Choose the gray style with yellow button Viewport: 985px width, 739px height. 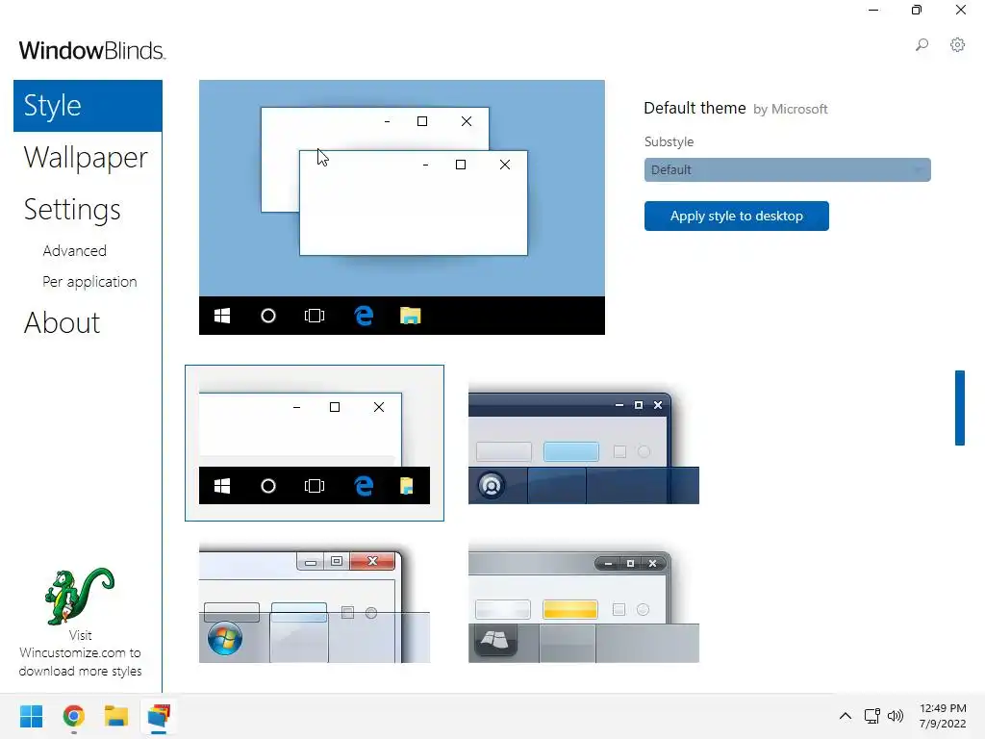[x=584, y=603]
